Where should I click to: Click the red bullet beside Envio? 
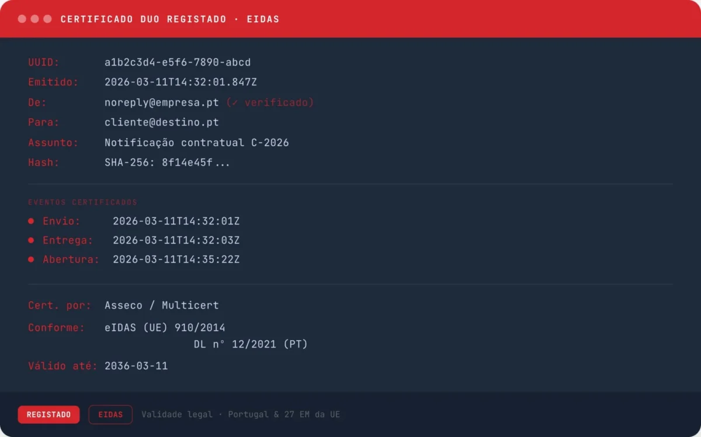point(31,221)
